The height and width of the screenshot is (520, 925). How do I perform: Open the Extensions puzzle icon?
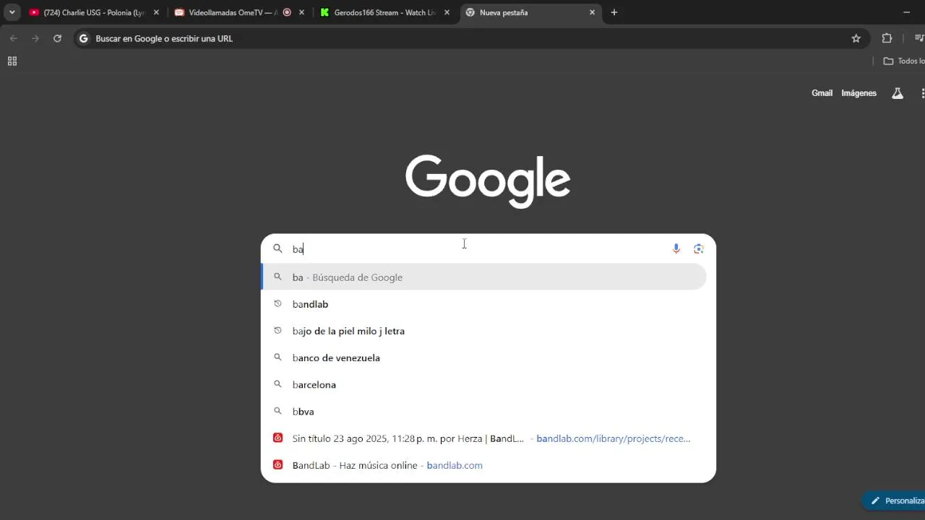pyautogui.click(x=887, y=38)
